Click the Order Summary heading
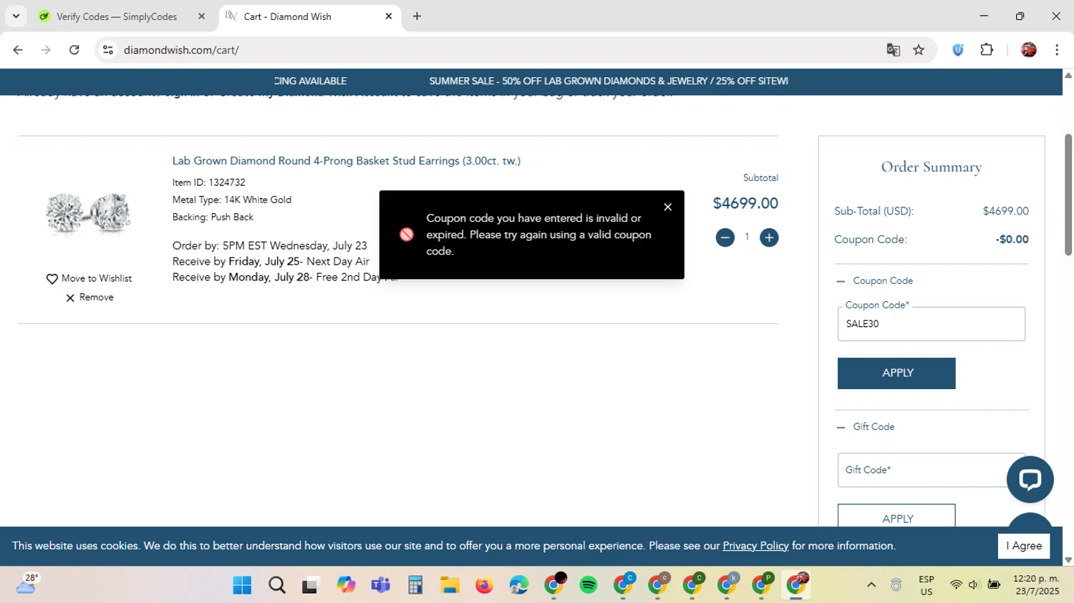Image resolution: width=1074 pixels, height=603 pixels. [931, 167]
